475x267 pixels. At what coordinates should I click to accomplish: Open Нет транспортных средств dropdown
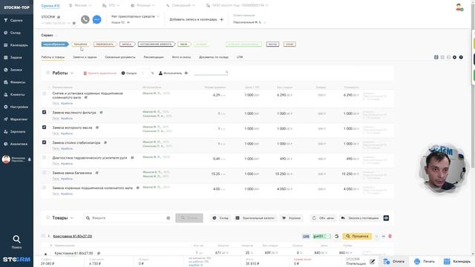point(135,16)
